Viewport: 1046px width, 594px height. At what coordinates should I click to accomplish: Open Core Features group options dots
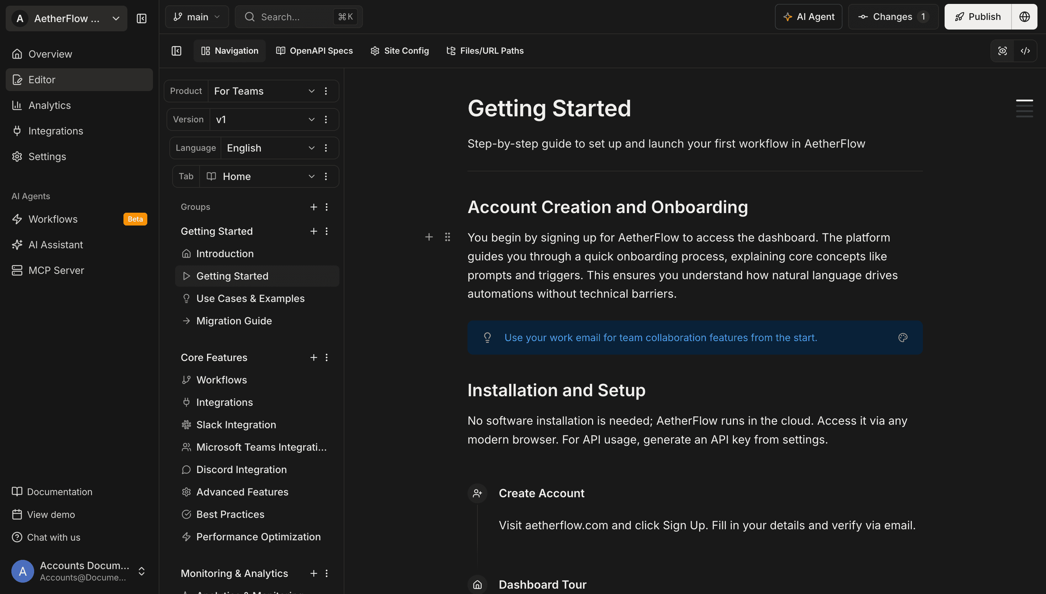point(326,357)
